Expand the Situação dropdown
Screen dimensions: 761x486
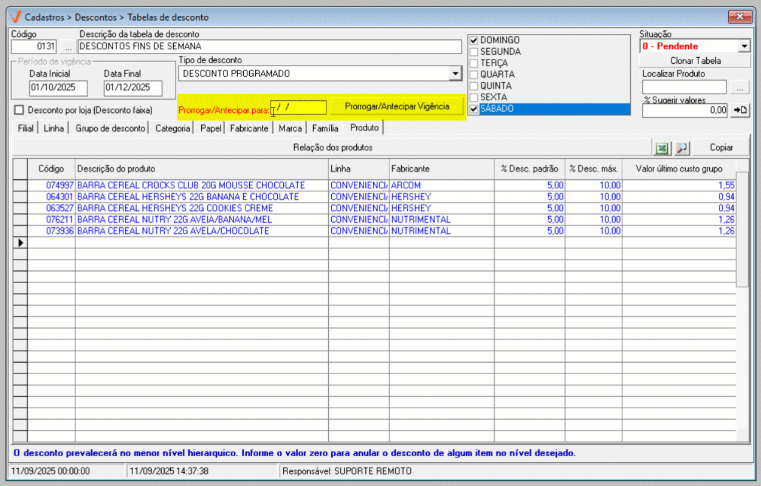point(745,46)
